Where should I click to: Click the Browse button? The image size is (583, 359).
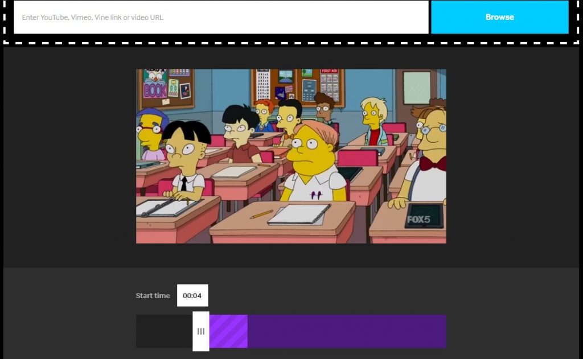500,17
